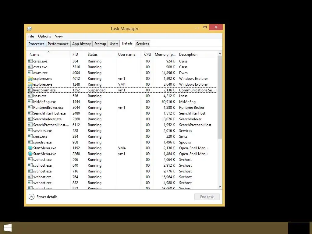Viewport: 312px width, 234px height.
Task: Switch to the Processes tab
Action: pos(37,44)
